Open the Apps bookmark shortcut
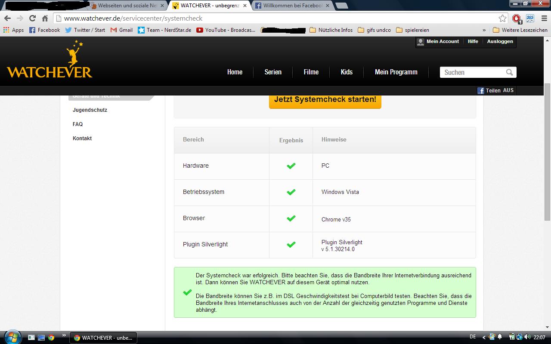The width and height of the screenshot is (551, 344). click(x=13, y=30)
